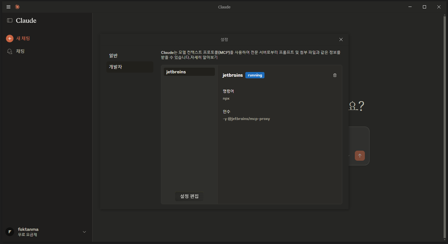Open the 자세히 알아보기 link
Viewport: 448px width, 244px height.
(204, 57)
